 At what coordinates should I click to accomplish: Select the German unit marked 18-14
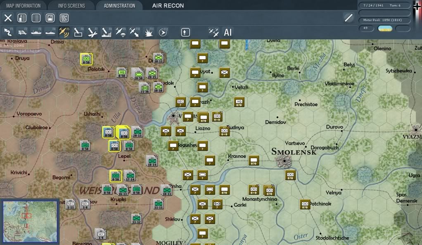coord(152,161)
